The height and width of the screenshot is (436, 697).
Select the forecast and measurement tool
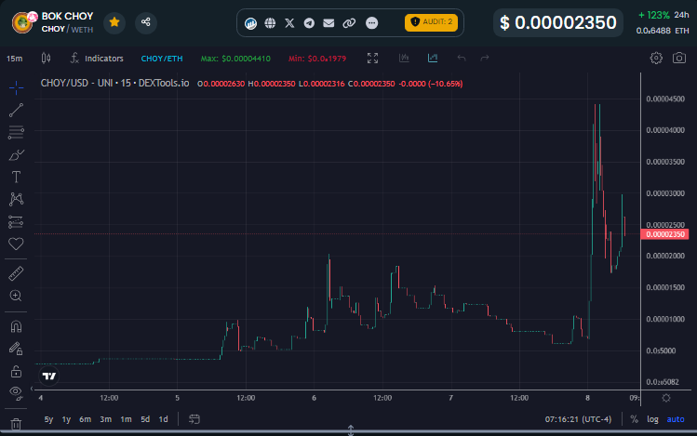pyautogui.click(x=16, y=221)
